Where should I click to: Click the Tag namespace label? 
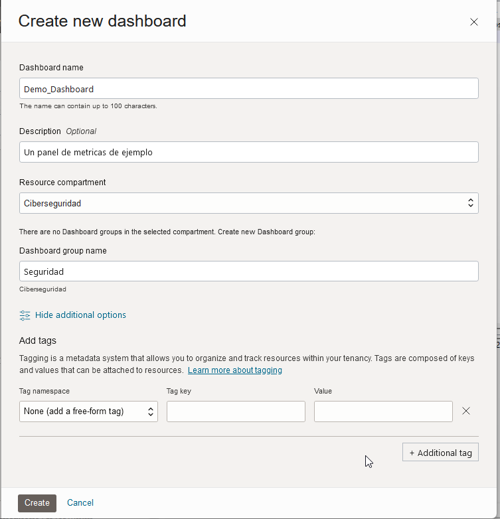pos(44,392)
